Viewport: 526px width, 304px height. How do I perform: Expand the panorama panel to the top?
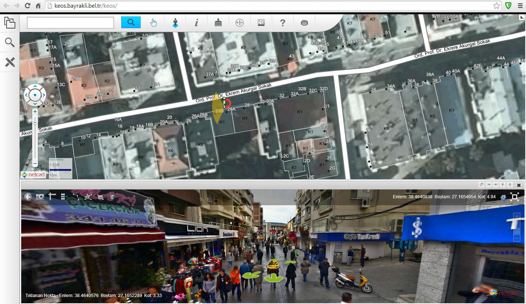(x=503, y=185)
